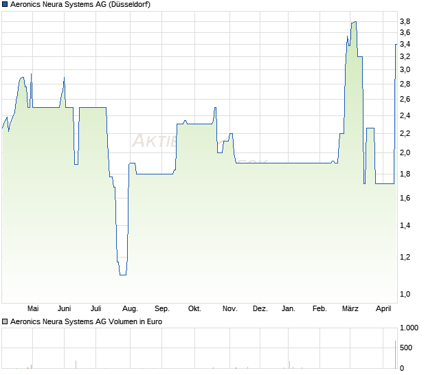This screenshot has height=375, width=426.
Task: Click the 500 volume axis label
Action: tap(406, 348)
